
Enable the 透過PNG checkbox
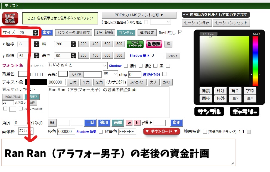[x=165, y=74]
